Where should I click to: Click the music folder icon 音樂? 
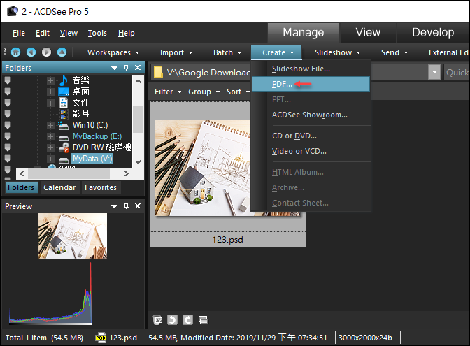coord(64,80)
